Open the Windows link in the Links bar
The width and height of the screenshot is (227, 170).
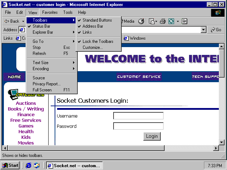(x=135, y=38)
